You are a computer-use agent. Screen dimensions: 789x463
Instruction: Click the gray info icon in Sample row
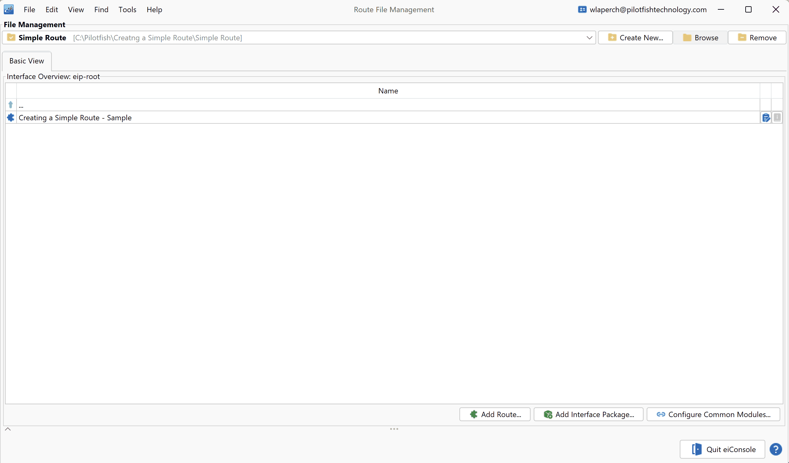click(x=777, y=117)
